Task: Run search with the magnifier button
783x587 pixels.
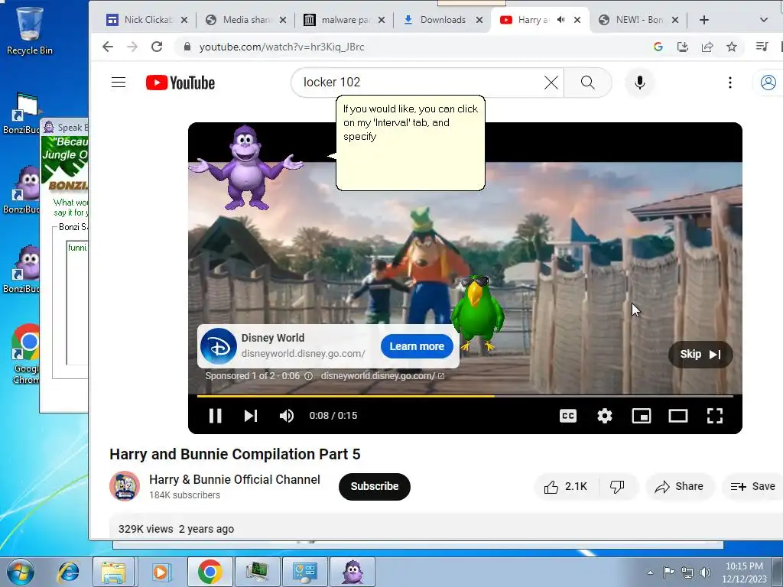Action: point(588,83)
